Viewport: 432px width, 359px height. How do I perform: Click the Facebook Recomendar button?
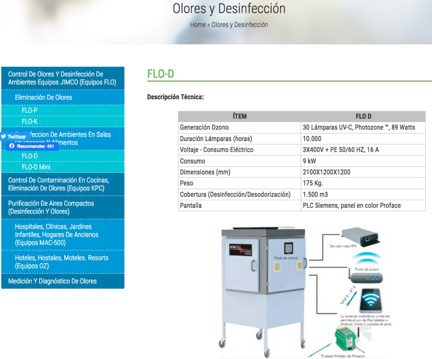tap(32, 146)
